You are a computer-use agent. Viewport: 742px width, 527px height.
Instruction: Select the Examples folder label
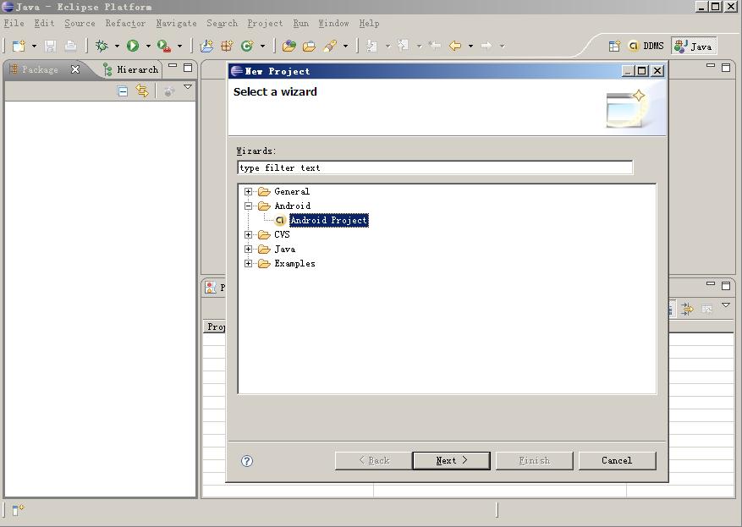(x=294, y=264)
